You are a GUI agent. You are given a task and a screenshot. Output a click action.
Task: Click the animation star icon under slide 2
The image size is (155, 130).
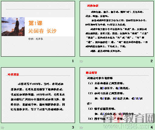point(81,61)
